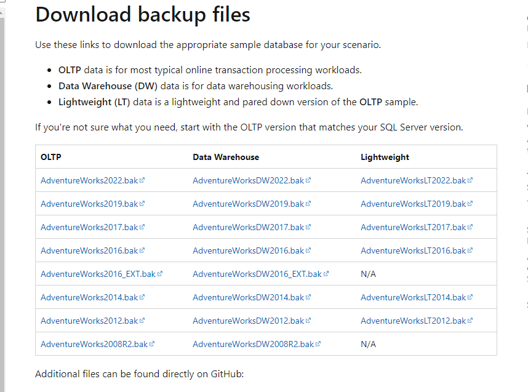Download AdventureWorksDW2022.bak file

248,180
